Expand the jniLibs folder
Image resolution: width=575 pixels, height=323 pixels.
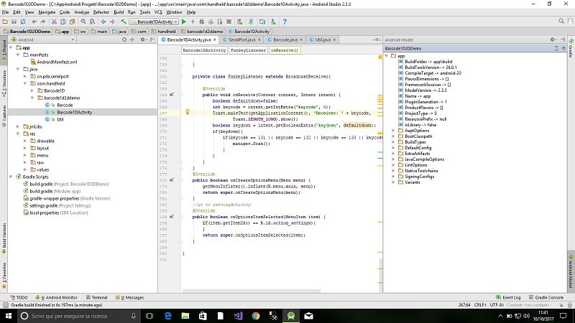[x=17, y=126]
